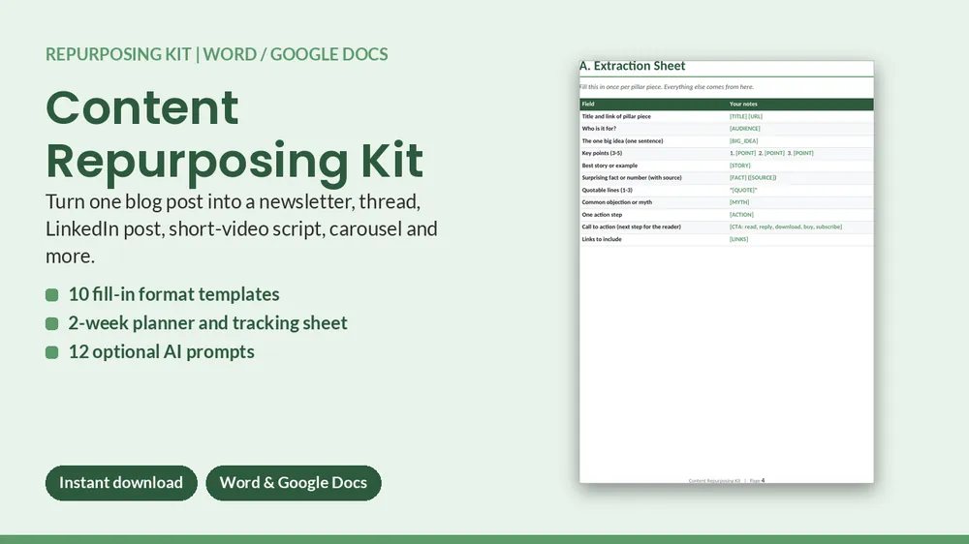This screenshot has width=969, height=544.
Task: Click the 'Key points (3-5)' cell
Action: coord(602,153)
